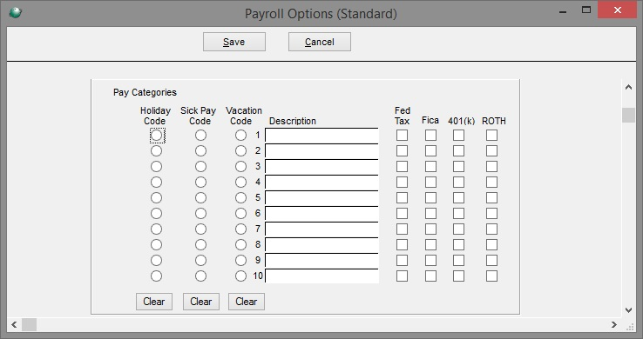Clear the Holiday Code selection
Screen dimensions: 643x339
pos(154,302)
